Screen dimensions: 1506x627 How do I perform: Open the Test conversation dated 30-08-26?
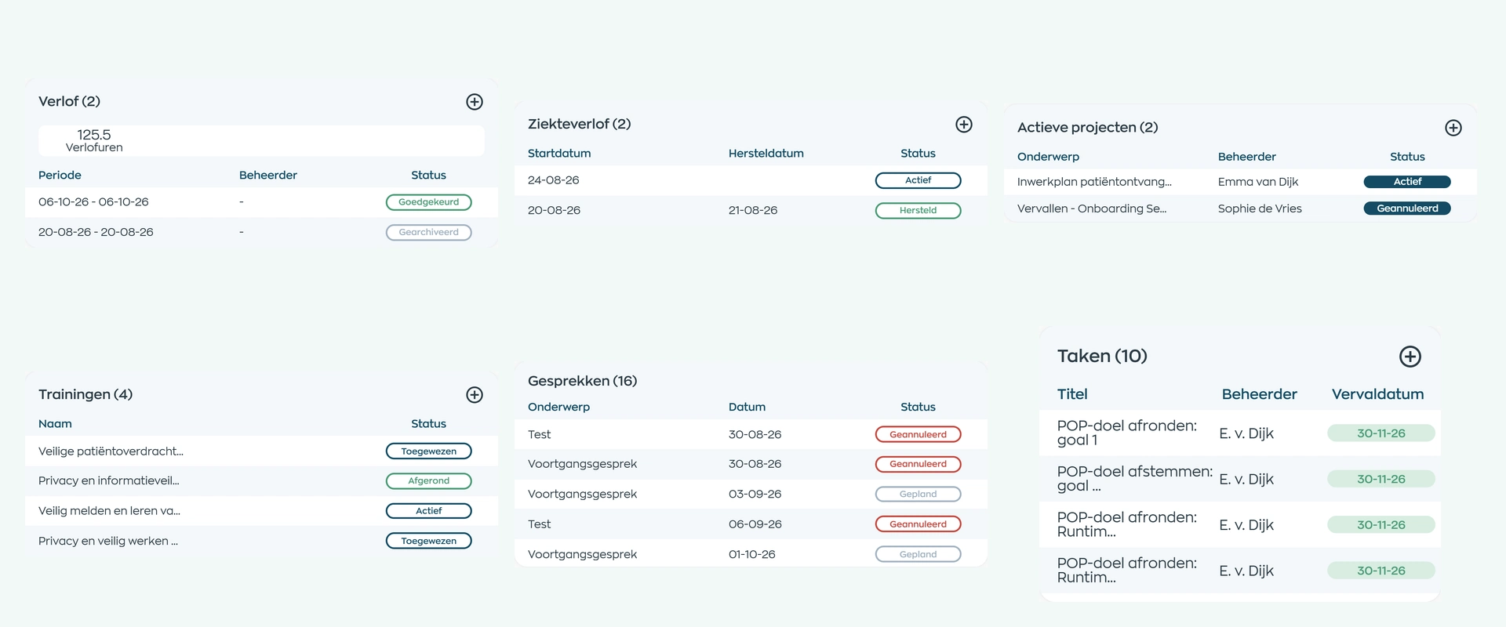pos(751,434)
